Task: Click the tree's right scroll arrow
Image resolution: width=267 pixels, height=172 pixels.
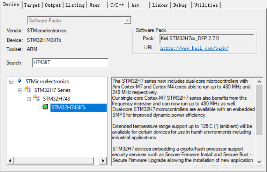Action: [103, 161]
